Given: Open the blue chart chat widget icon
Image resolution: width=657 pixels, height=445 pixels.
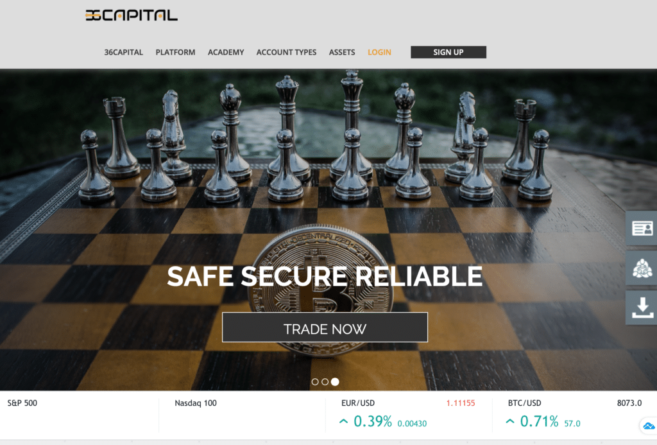Looking at the screenshot, I should pyautogui.click(x=649, y=426).
